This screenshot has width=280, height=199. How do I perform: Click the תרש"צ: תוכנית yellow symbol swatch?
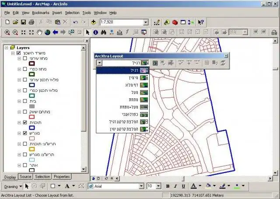32,149
